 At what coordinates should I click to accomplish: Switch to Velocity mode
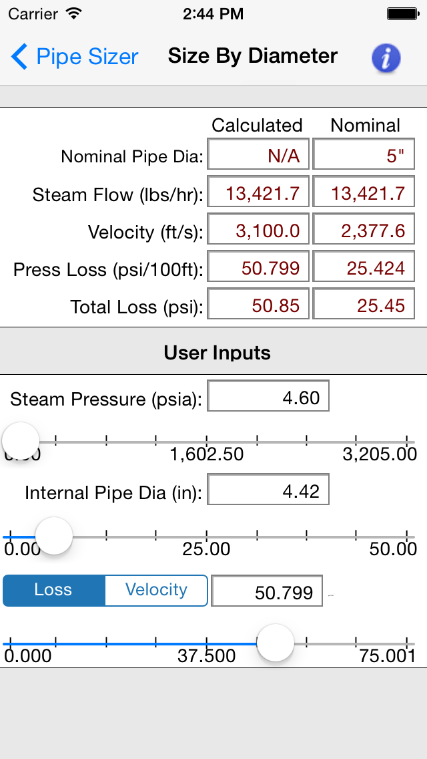pyautogui.click(x=155, y=590)
